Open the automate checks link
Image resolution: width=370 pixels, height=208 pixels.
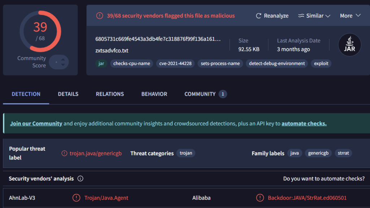coord(304,123)
